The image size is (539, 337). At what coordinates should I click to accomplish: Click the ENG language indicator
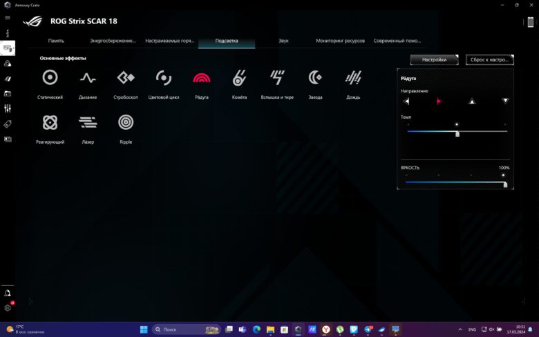tap(472, 329)
